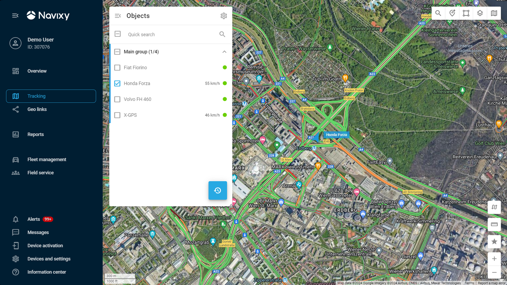Collapse the left sidebar menu toggle
The width and height of the screenshot is (507, 285).
pos(15,15)
